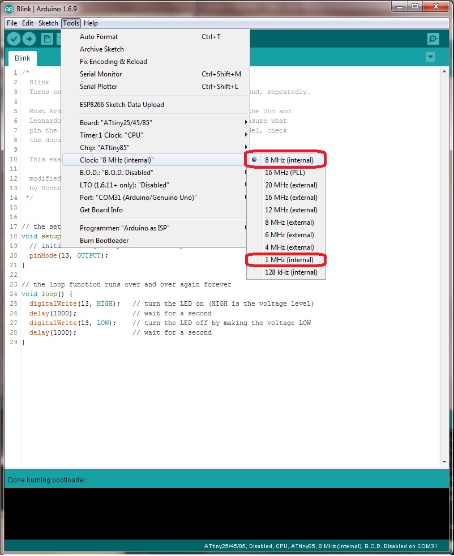
Task: Open the Sketch menu
Action: click(x=48, y=23)
